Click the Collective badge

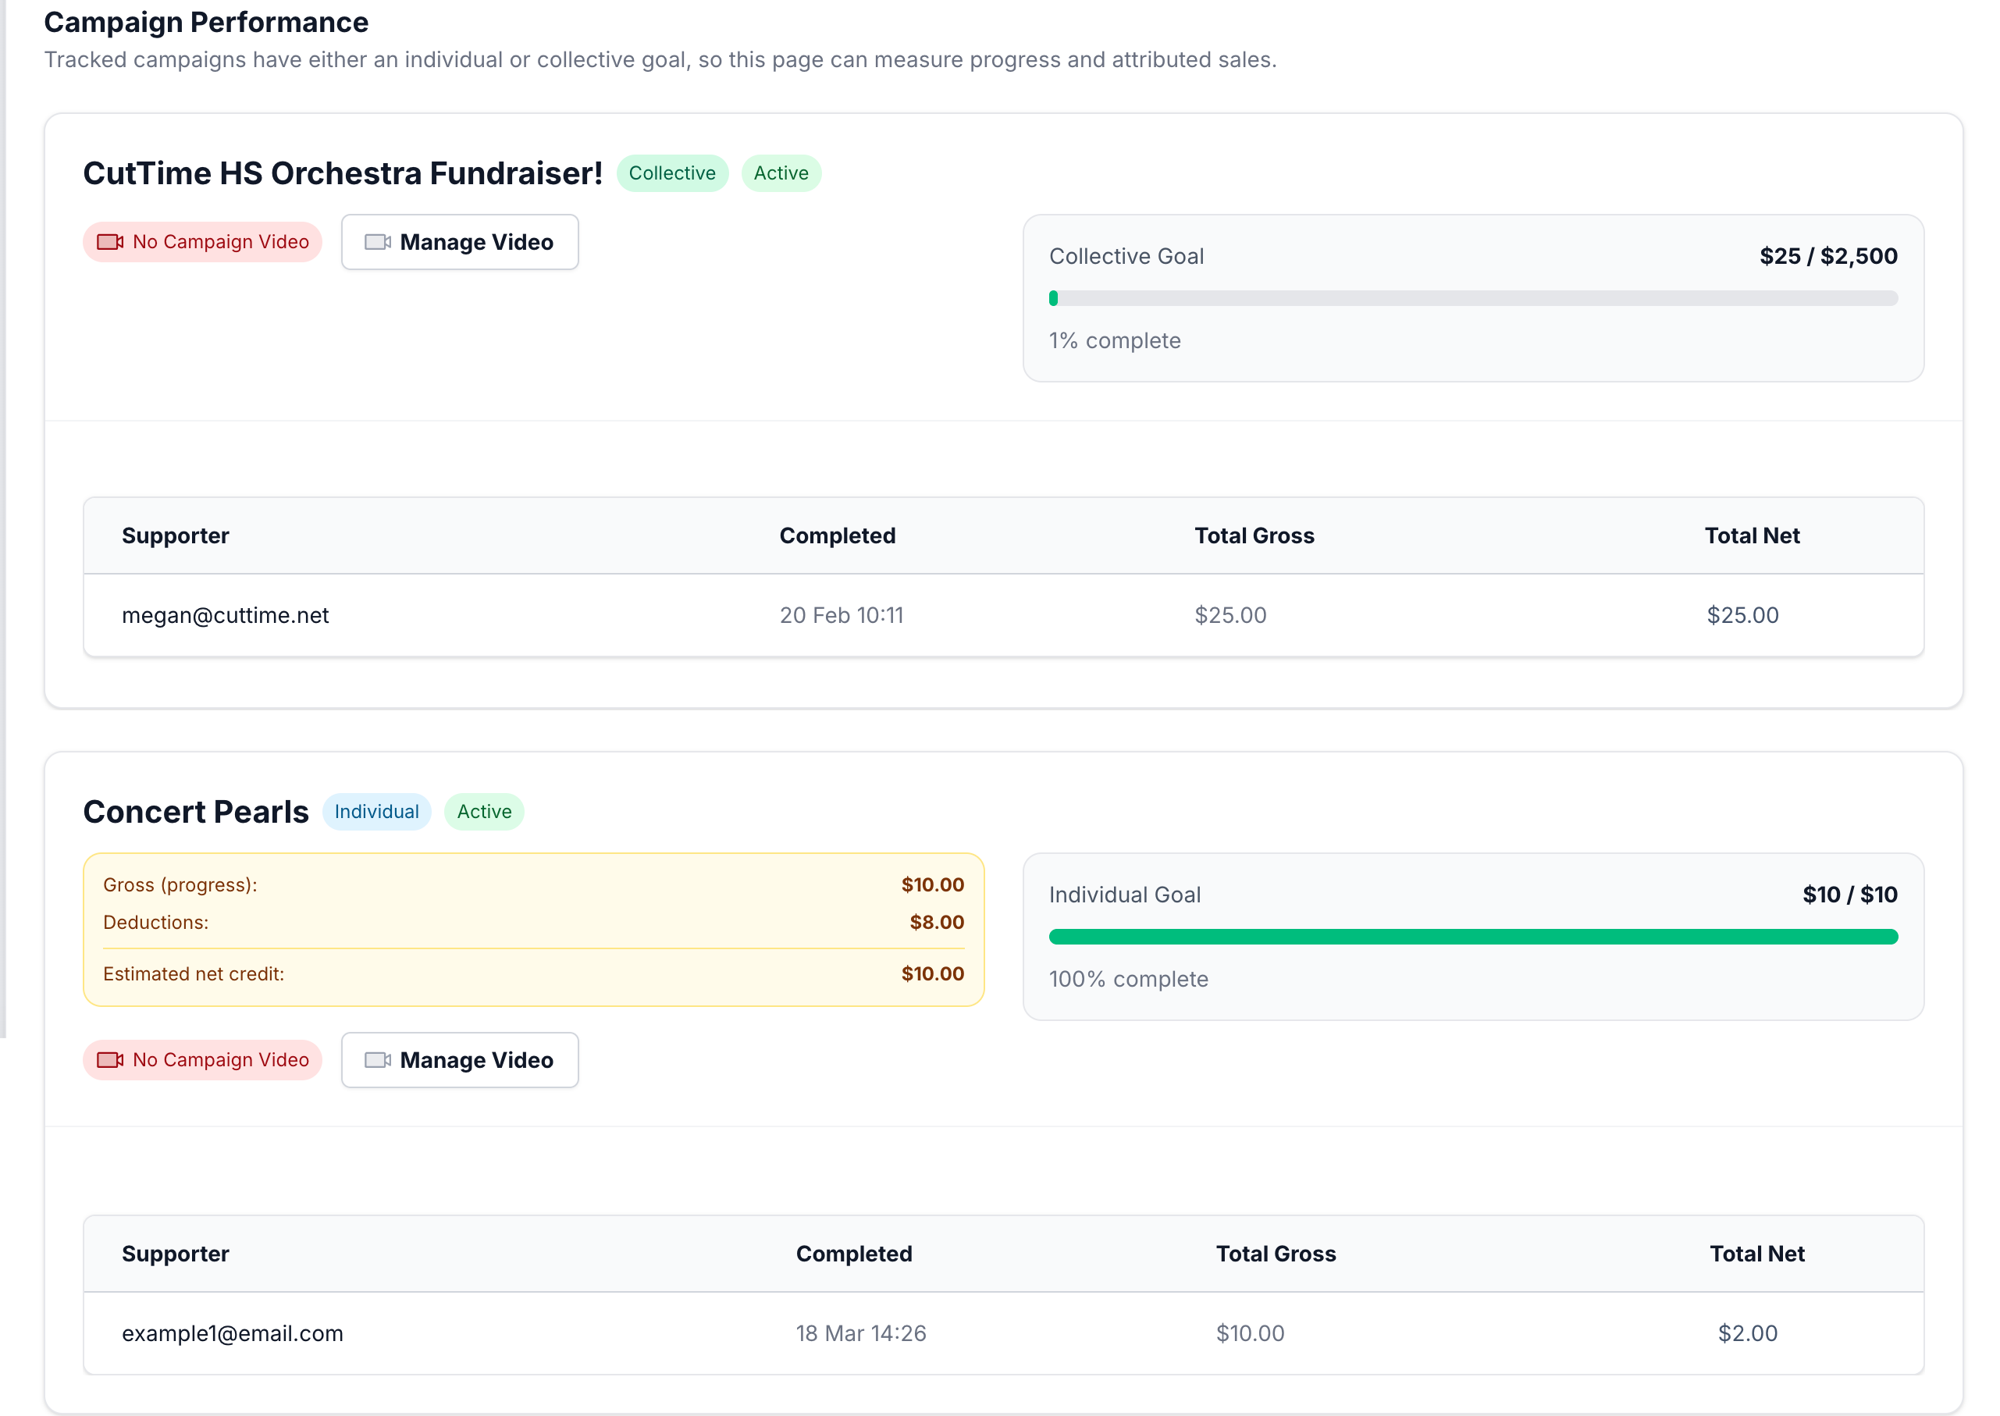pos(671,173)
